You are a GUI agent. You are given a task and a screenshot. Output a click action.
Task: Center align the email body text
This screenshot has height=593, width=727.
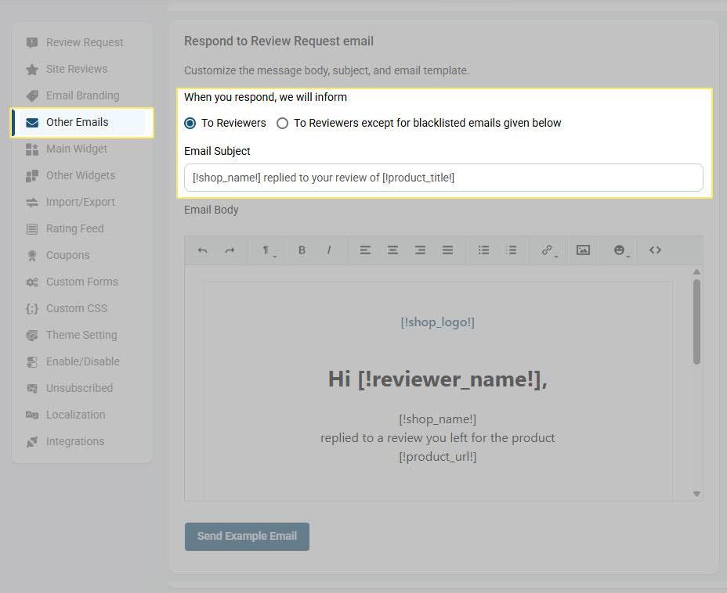click(x=392, y=250)
